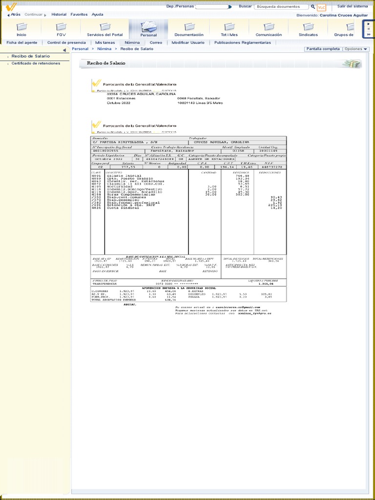Open the Mis tareas tab
This screenshot has width=375, height=500.
point(105,42)
